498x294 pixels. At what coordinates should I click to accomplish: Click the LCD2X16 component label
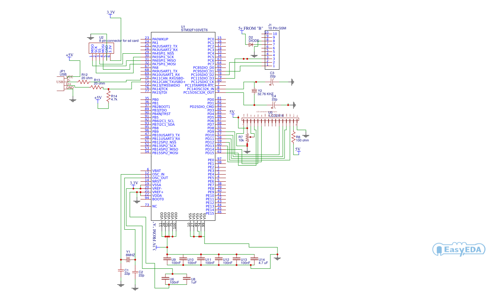276,116
